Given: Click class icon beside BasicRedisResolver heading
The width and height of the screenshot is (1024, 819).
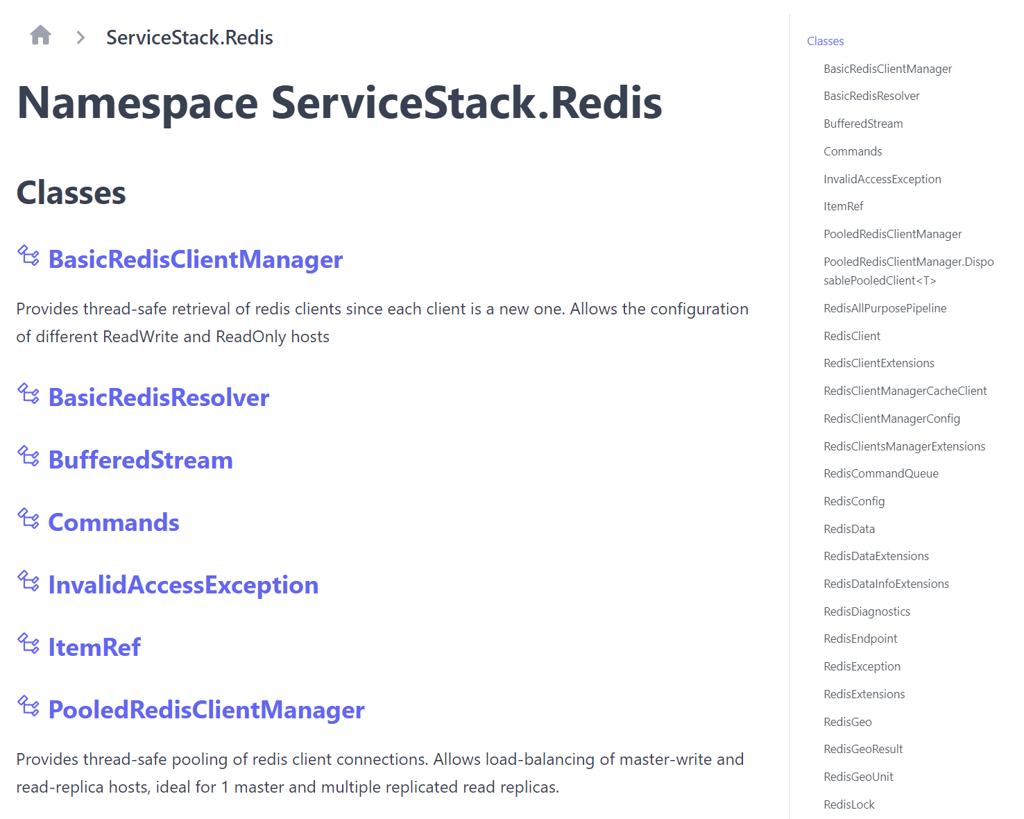Looking at the screenshot, I should [x=28, y=394].
